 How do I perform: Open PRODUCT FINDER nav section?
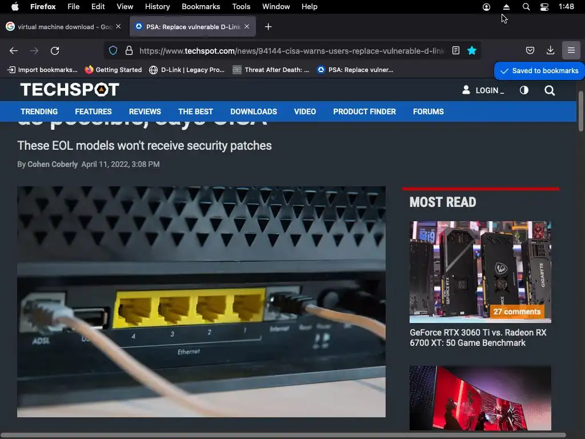pos(364,111)
